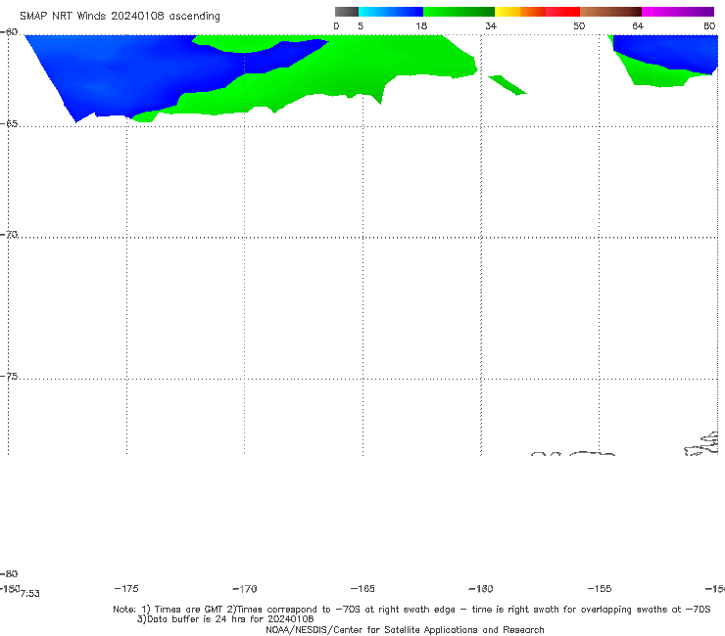The width and height of the screenshot is (725, 636).
Task: Click the NOAA/NESDIS Center for Satellite Applications credit
Action: 405,629
